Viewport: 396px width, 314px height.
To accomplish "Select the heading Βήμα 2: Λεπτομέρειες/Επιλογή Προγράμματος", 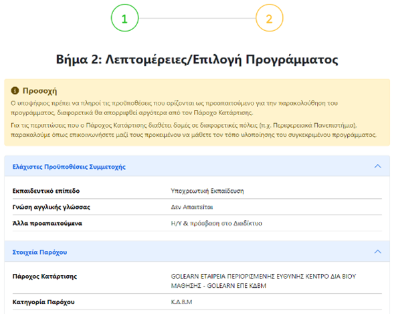I will [x=197, y=60].
